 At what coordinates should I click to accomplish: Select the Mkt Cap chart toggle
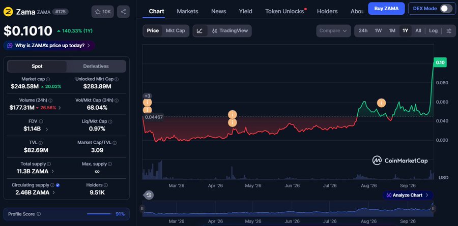point(175,30)
